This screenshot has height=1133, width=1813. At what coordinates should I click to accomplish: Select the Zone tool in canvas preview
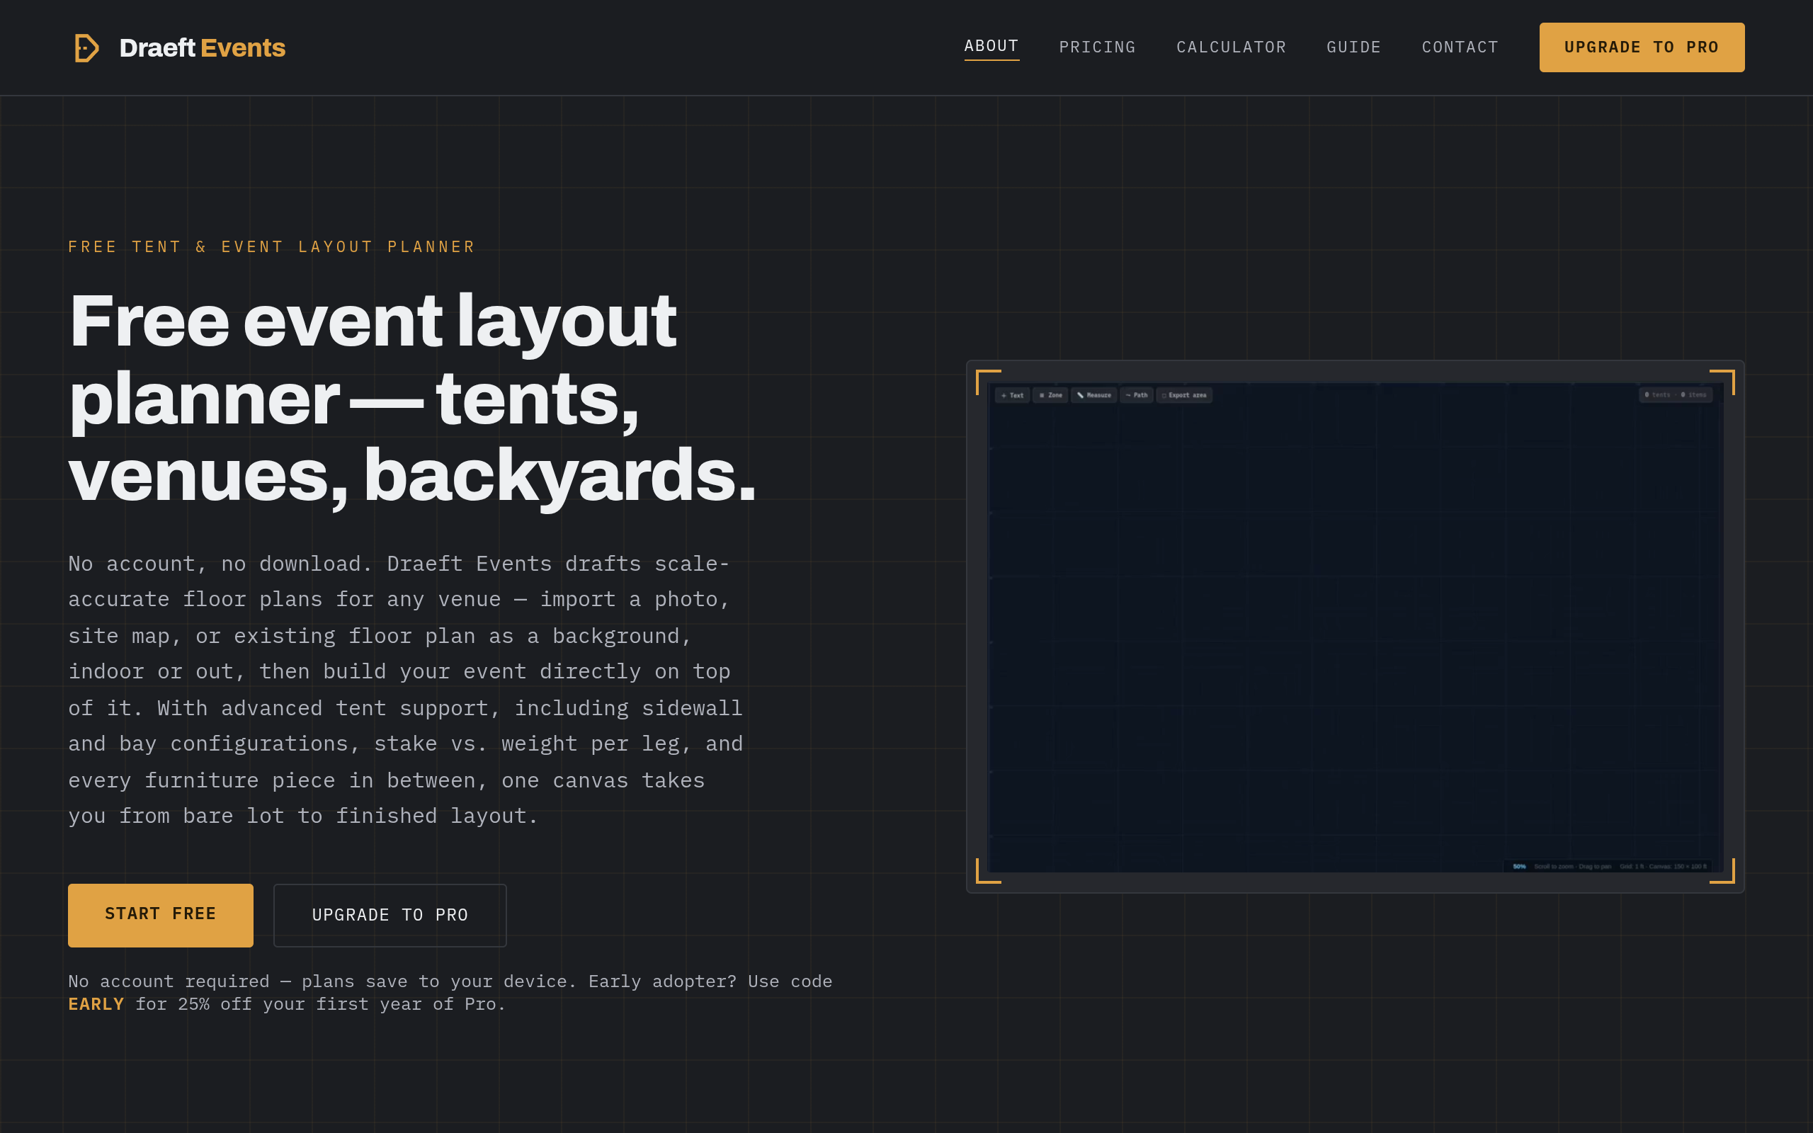click(1050, 395)
